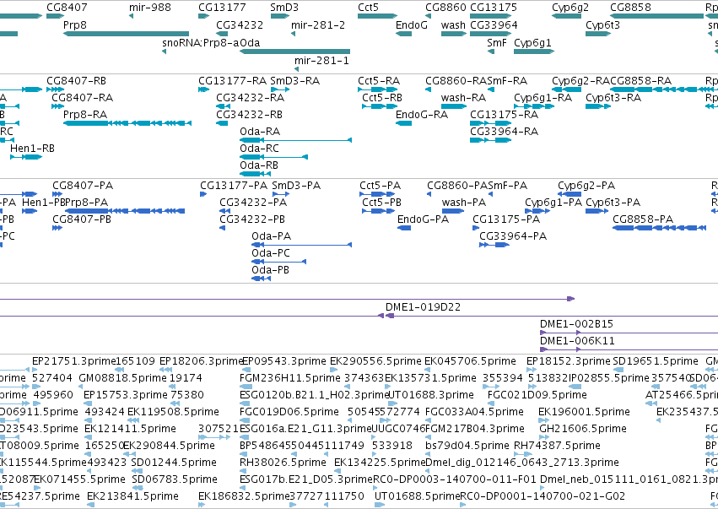Click the CG33964-PA protein label
This screenshot has width=718, height=509.
(513, 236)
